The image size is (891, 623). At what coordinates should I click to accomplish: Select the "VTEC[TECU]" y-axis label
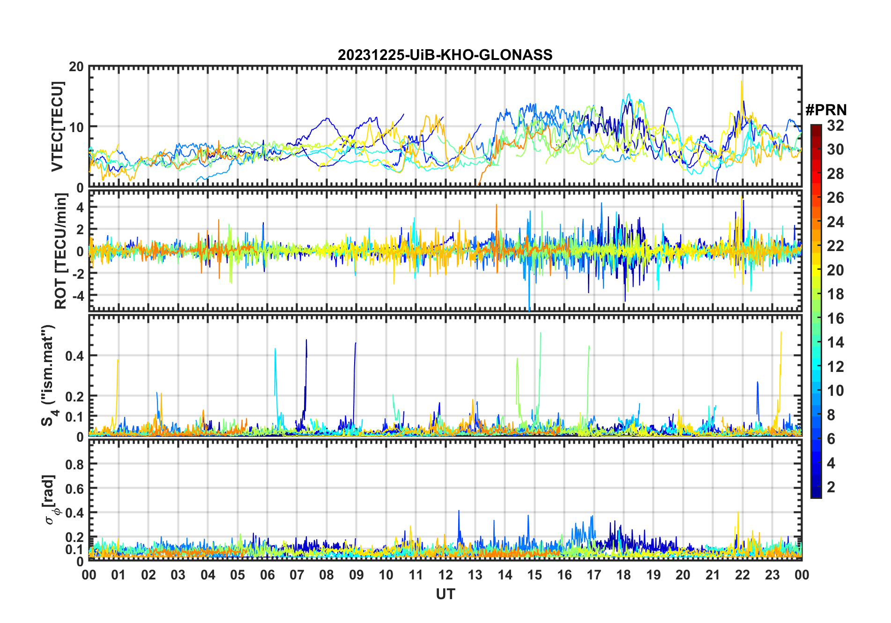57,127
